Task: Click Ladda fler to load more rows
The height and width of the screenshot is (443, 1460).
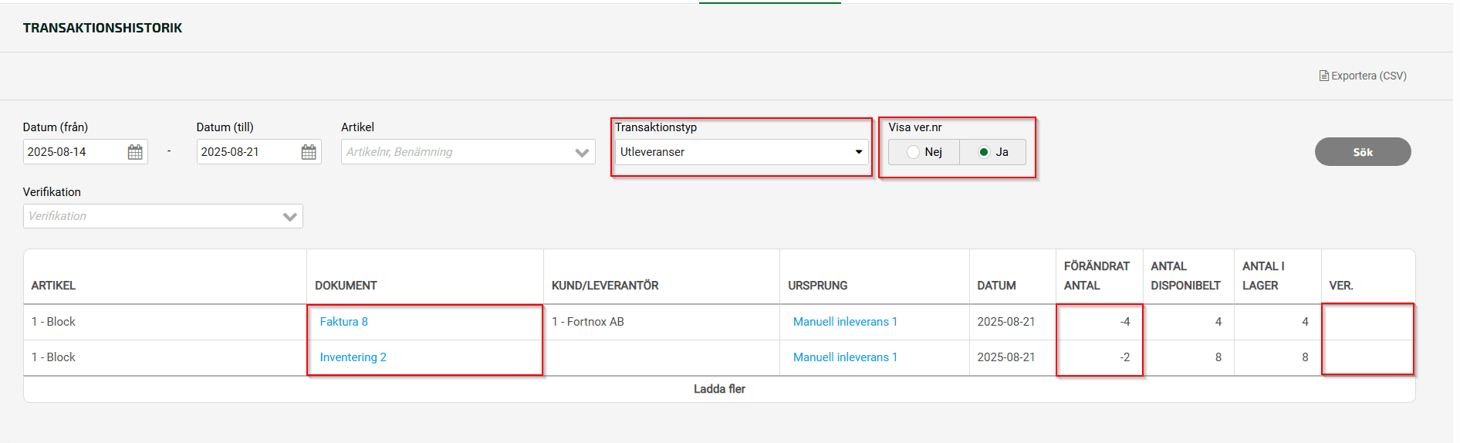Action: (x=719, y=389)
